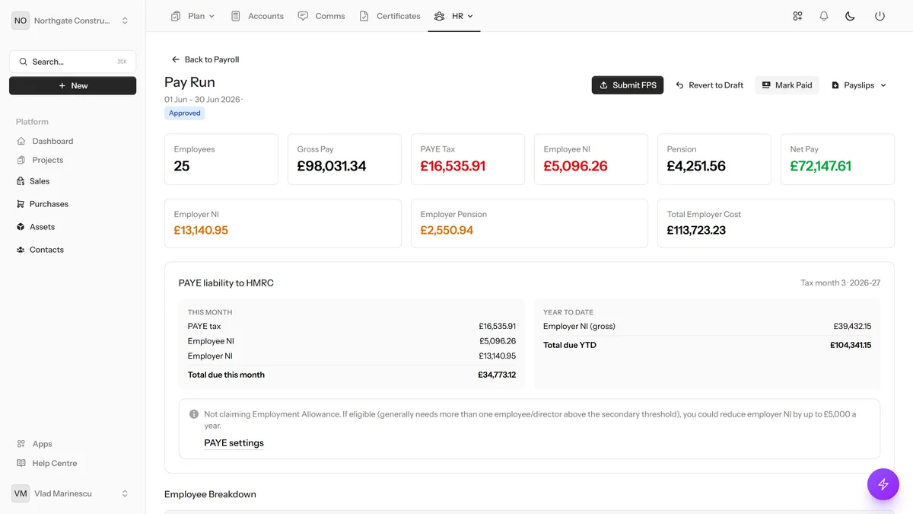Click Total due YTD £104,341.15 value
The image size is (913, 514).
[x=851, y=345]
